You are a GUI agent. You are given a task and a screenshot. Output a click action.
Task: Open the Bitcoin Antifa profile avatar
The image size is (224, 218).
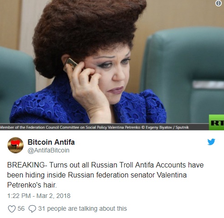[x=15, y=145]
